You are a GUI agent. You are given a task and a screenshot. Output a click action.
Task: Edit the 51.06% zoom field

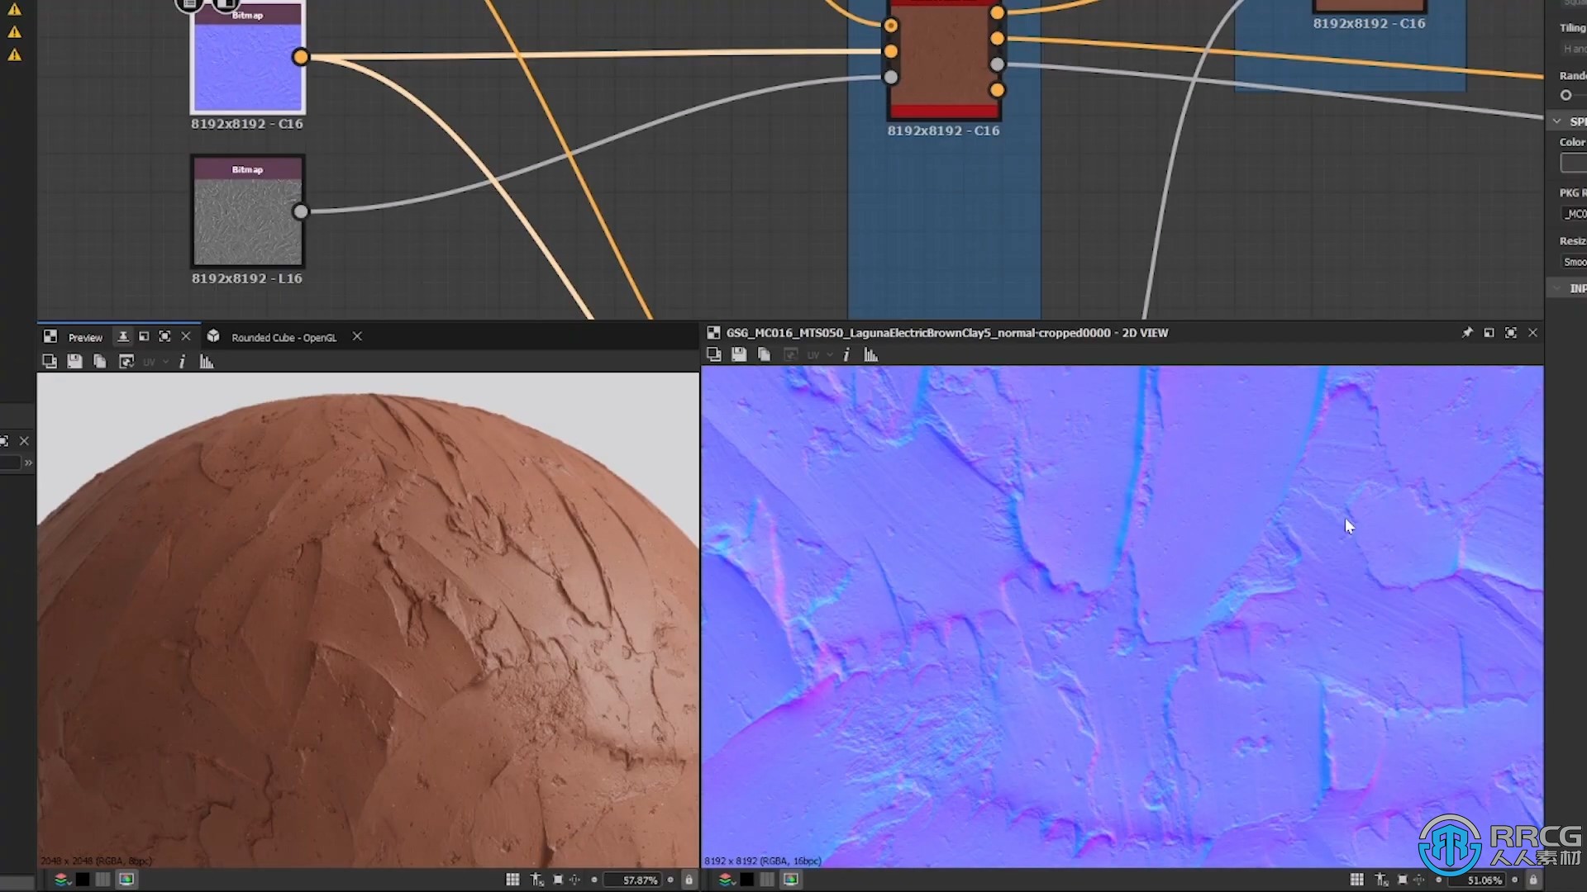coord(1478,880)
